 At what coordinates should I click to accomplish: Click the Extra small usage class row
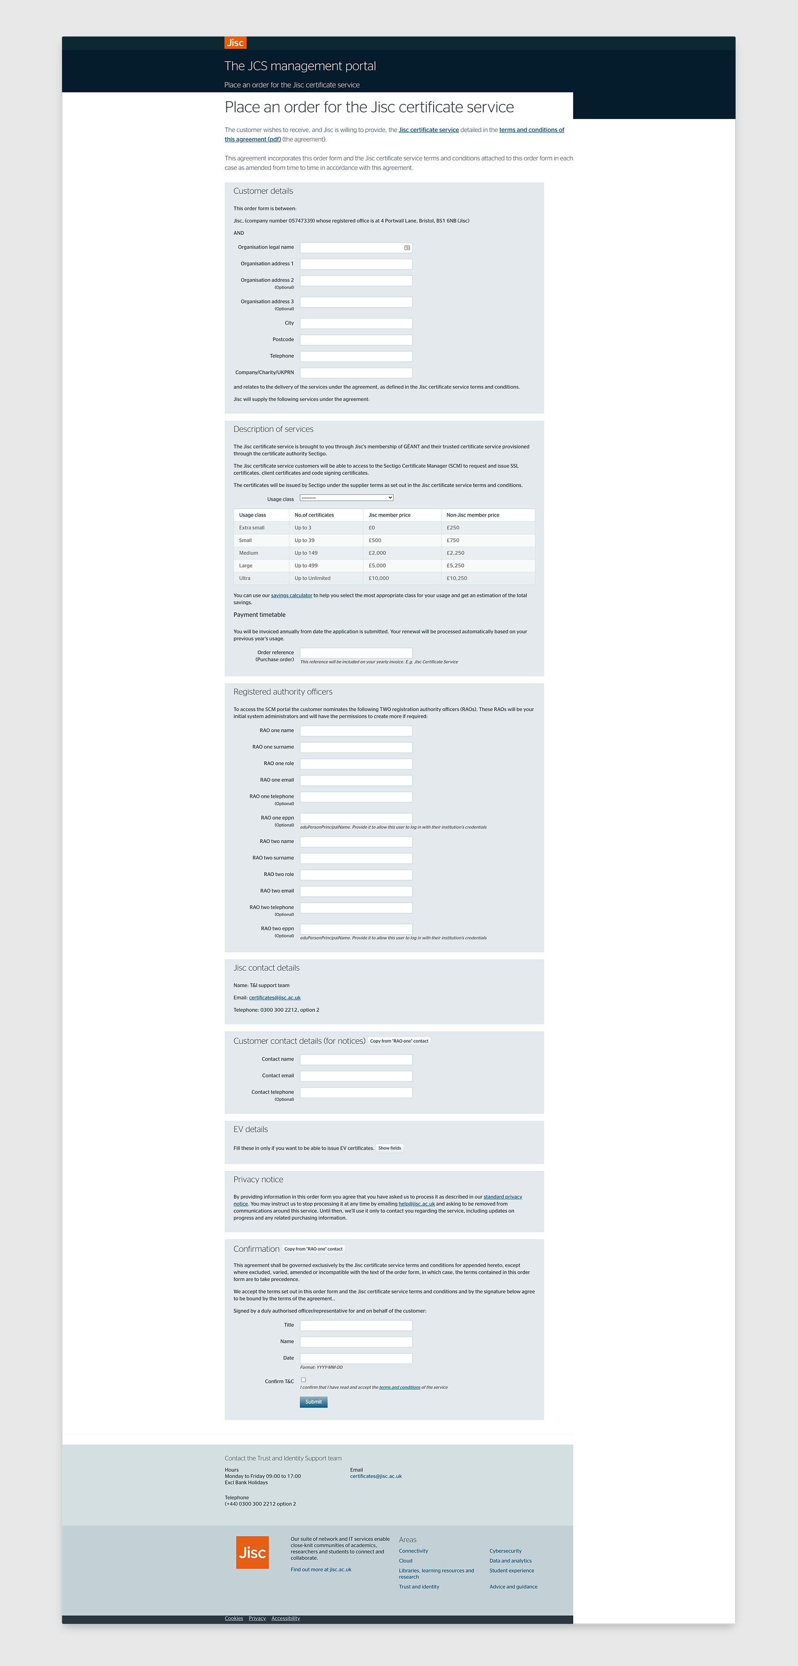[384, 528]
